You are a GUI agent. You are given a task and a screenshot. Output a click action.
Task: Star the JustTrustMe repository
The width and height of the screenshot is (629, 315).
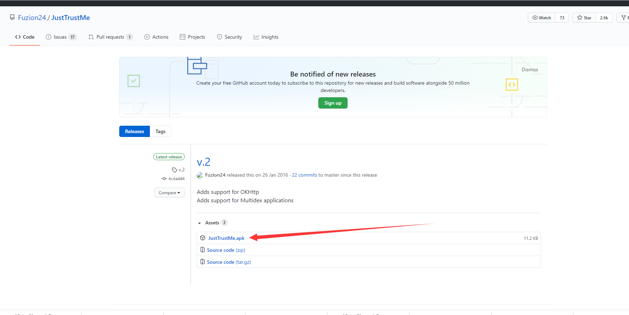[x=584, y=18]
